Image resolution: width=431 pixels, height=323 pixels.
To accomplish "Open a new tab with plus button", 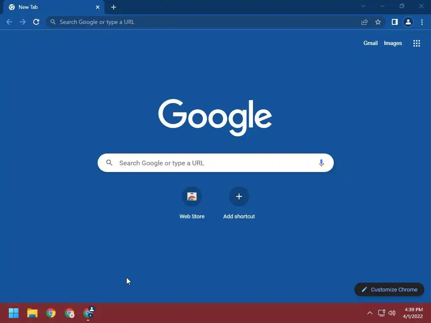I will 114,7.
